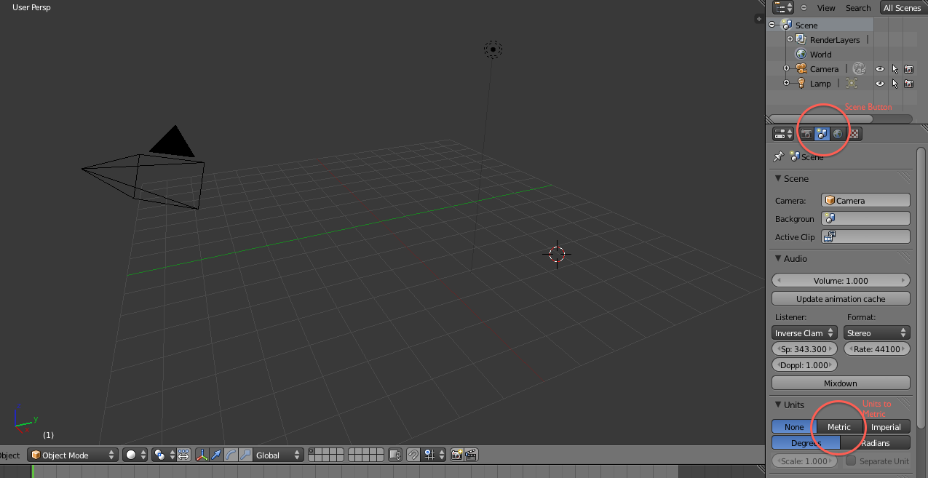The width and height of the screenshot is (928, 478).
Task: Click the RenderLayers icon in outliner
Action: tap(801, 39)
